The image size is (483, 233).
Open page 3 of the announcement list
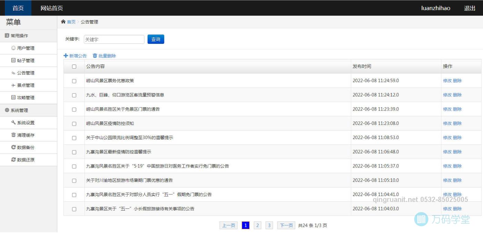tap(269, 225)
